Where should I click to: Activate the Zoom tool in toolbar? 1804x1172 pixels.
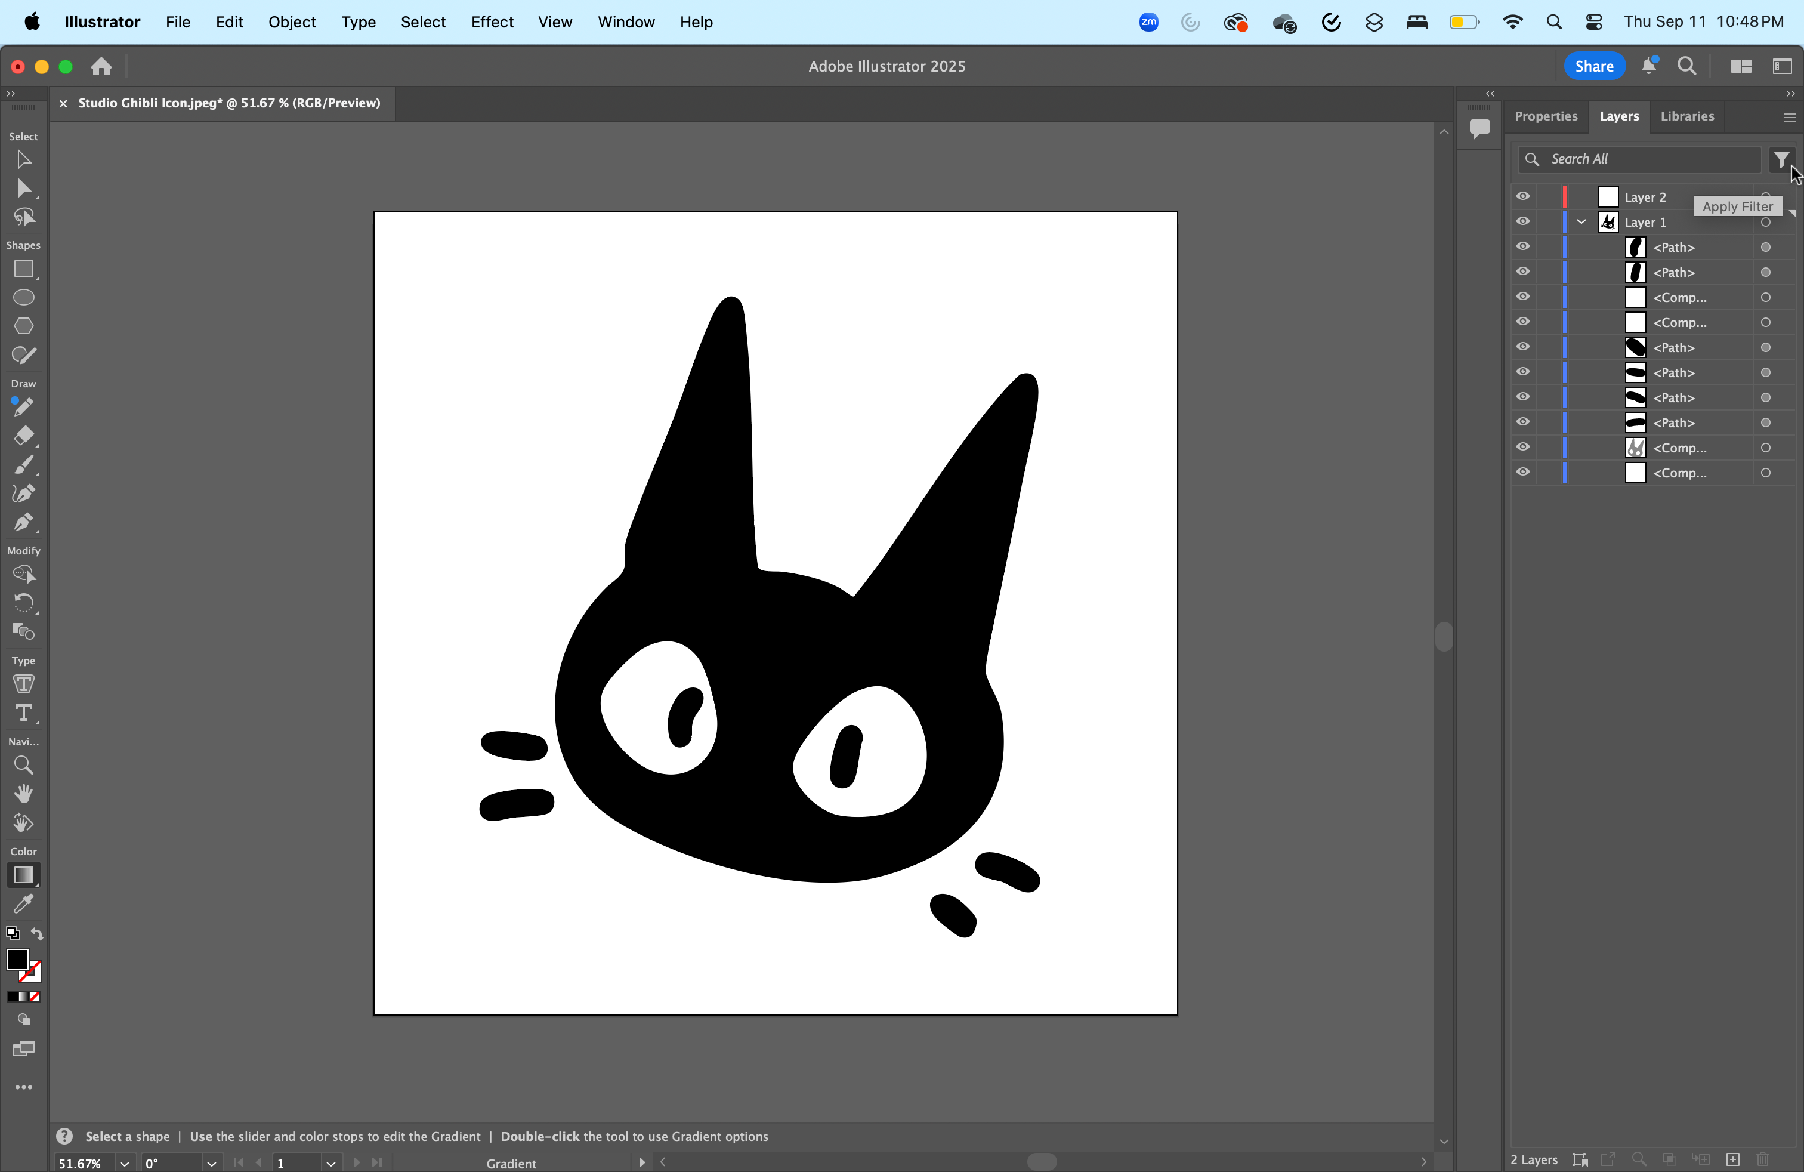(23, 765)
